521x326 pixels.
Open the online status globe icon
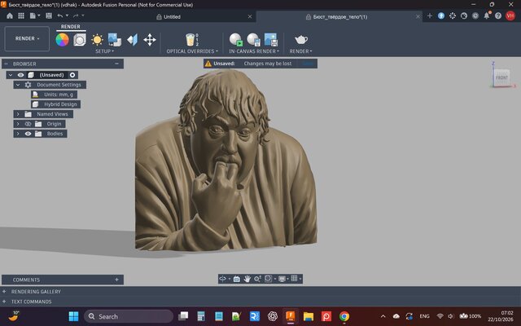pos(464,15)
